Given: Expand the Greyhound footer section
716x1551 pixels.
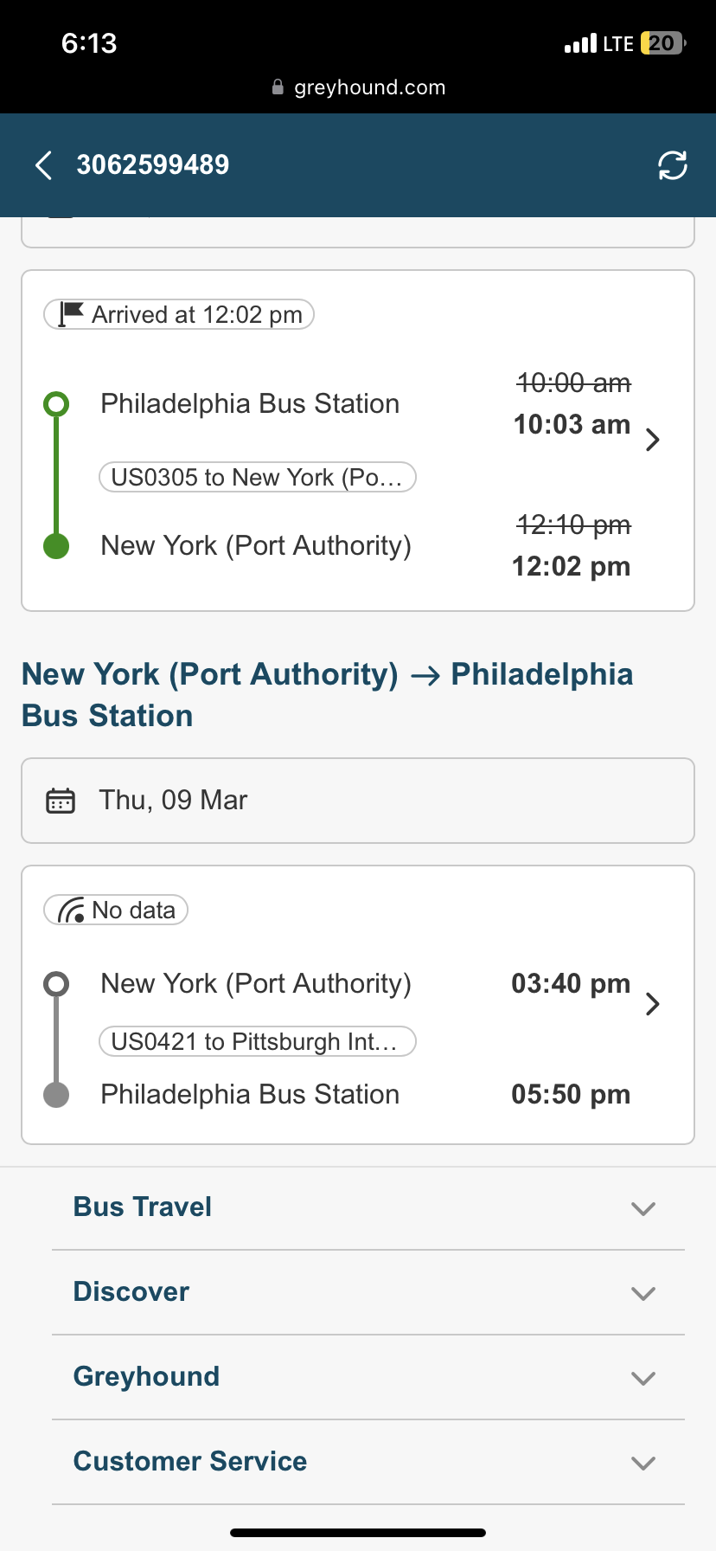Looking at the screenshot, I should [643, 1378].
